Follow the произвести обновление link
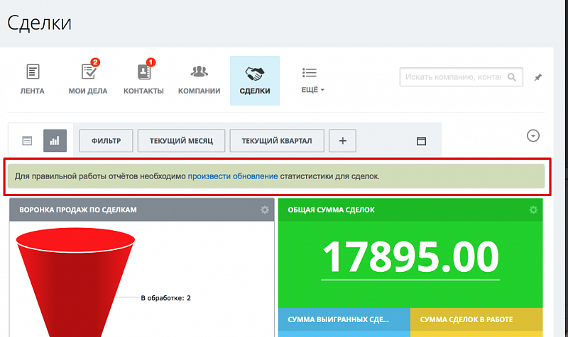Screen dimensions: 568x337 [x=233, y=176]
